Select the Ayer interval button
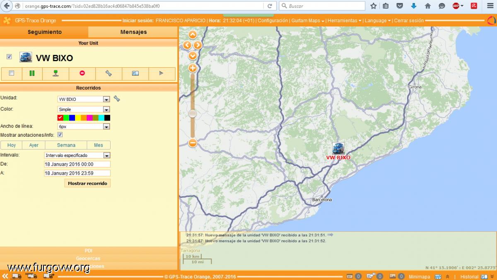 pyautogui.click(x=34, y=145)
